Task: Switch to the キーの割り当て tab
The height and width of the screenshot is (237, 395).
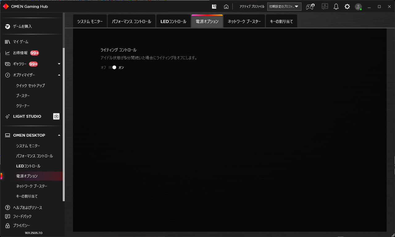Action: (281, 21)
